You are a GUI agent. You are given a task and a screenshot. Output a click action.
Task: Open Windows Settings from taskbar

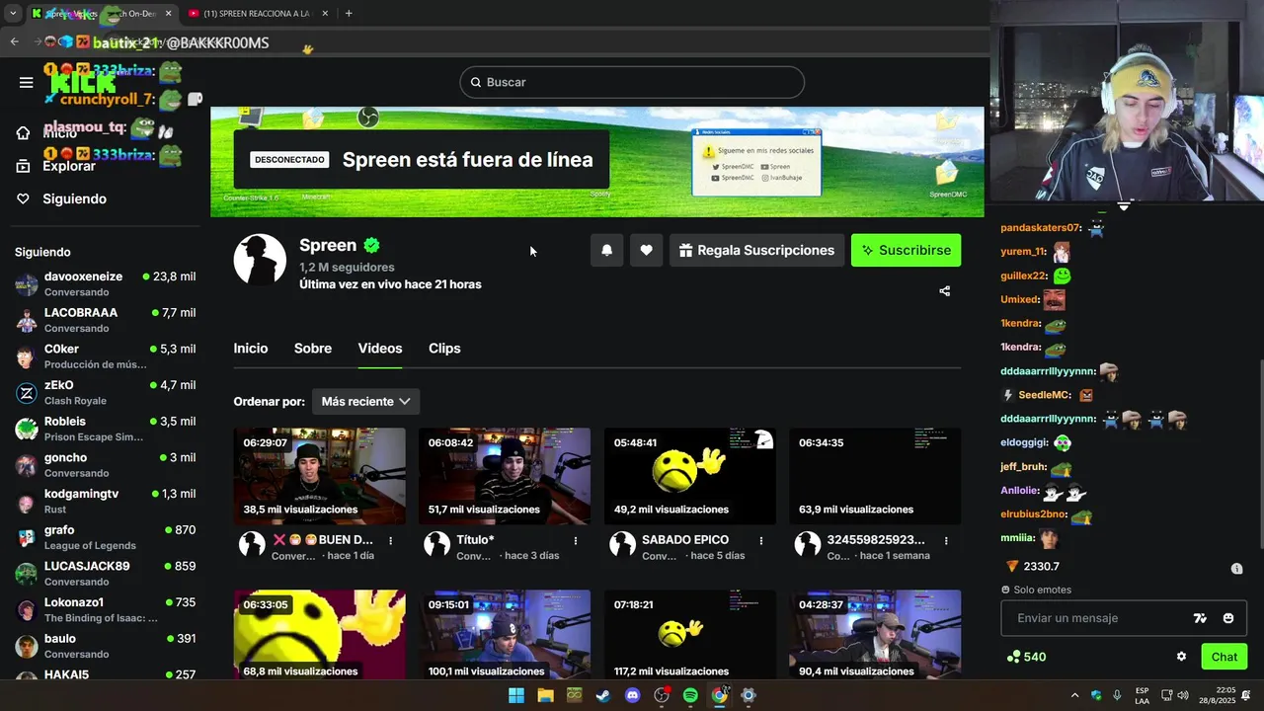pyautogui.click(x=749, y=695)
